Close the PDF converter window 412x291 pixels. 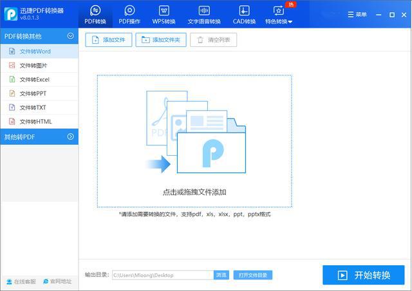click(x=404, y=15)
